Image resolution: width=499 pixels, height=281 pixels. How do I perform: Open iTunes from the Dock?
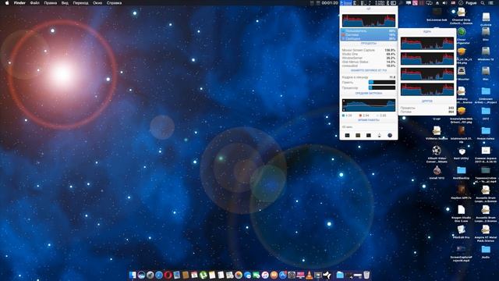(265, 275)
